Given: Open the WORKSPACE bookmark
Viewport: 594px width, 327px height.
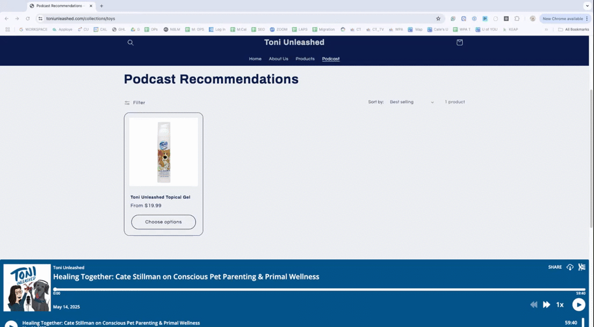Looking at the screenshot, I should click(33, 30).
